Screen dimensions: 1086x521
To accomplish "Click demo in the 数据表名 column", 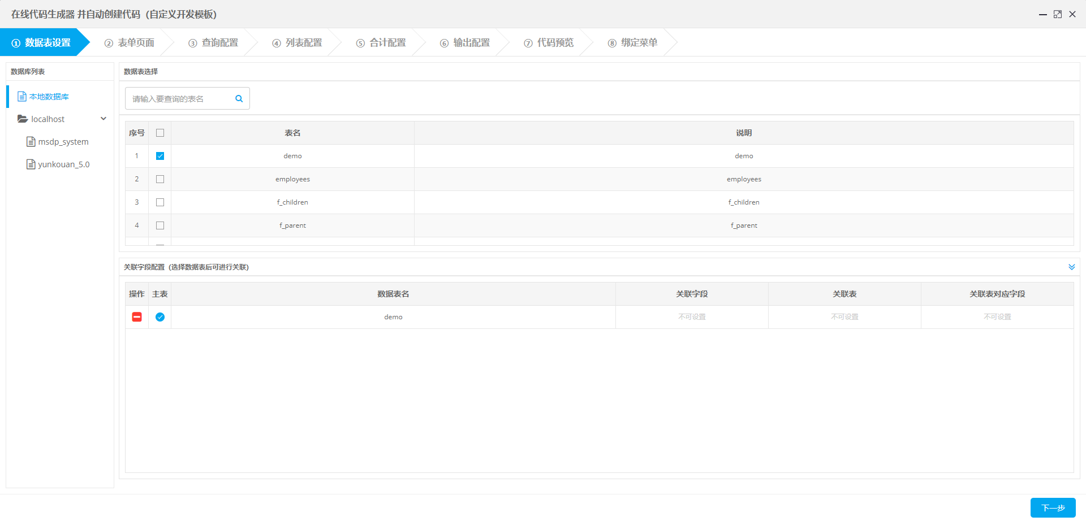I will pyautogui.click(x=393, y=317).
